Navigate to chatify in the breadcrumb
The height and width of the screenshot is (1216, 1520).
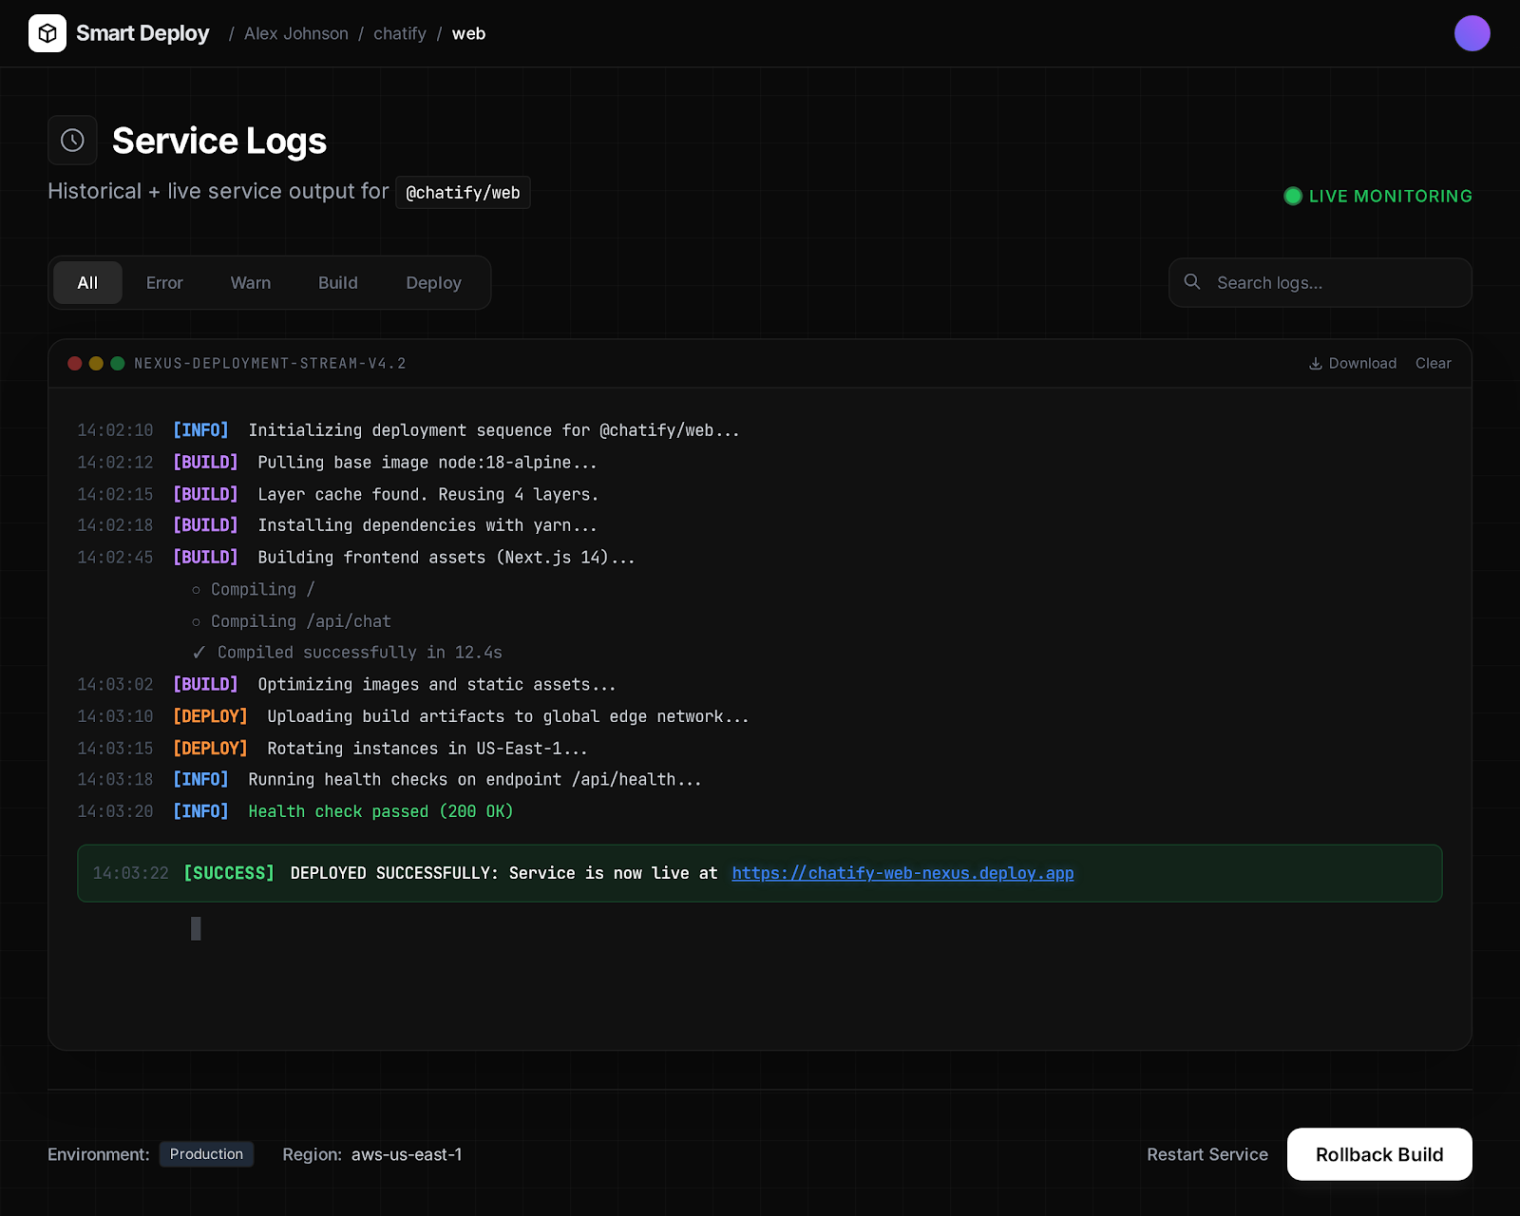[x=400, y=33]
